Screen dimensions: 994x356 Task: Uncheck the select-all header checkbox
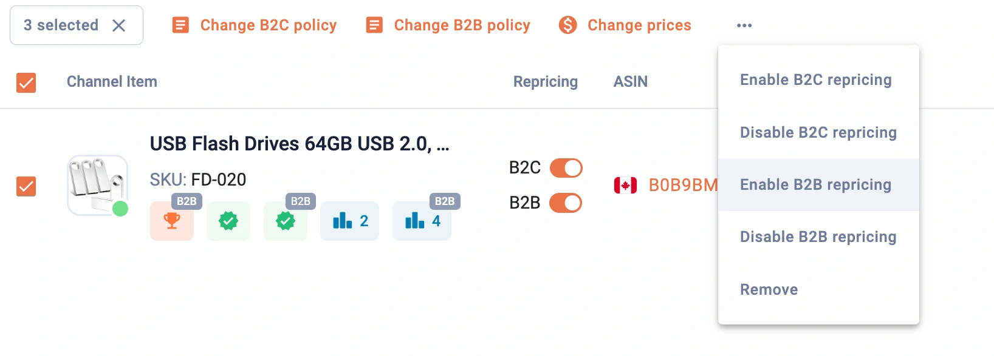pos(26,82)
